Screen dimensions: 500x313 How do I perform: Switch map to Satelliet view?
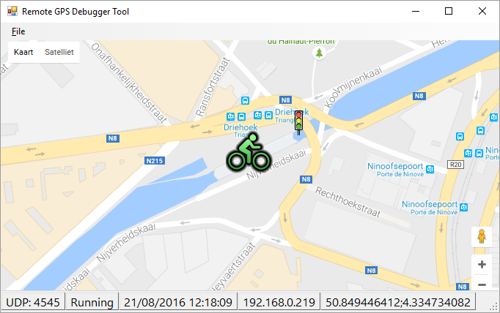pos(59,52)
